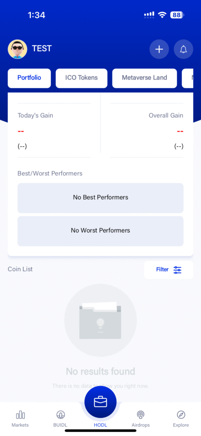The width and height of the screenshot is (201, 436).
Task: Open the Markets bar chart icon
Action: tap(20, 415)
